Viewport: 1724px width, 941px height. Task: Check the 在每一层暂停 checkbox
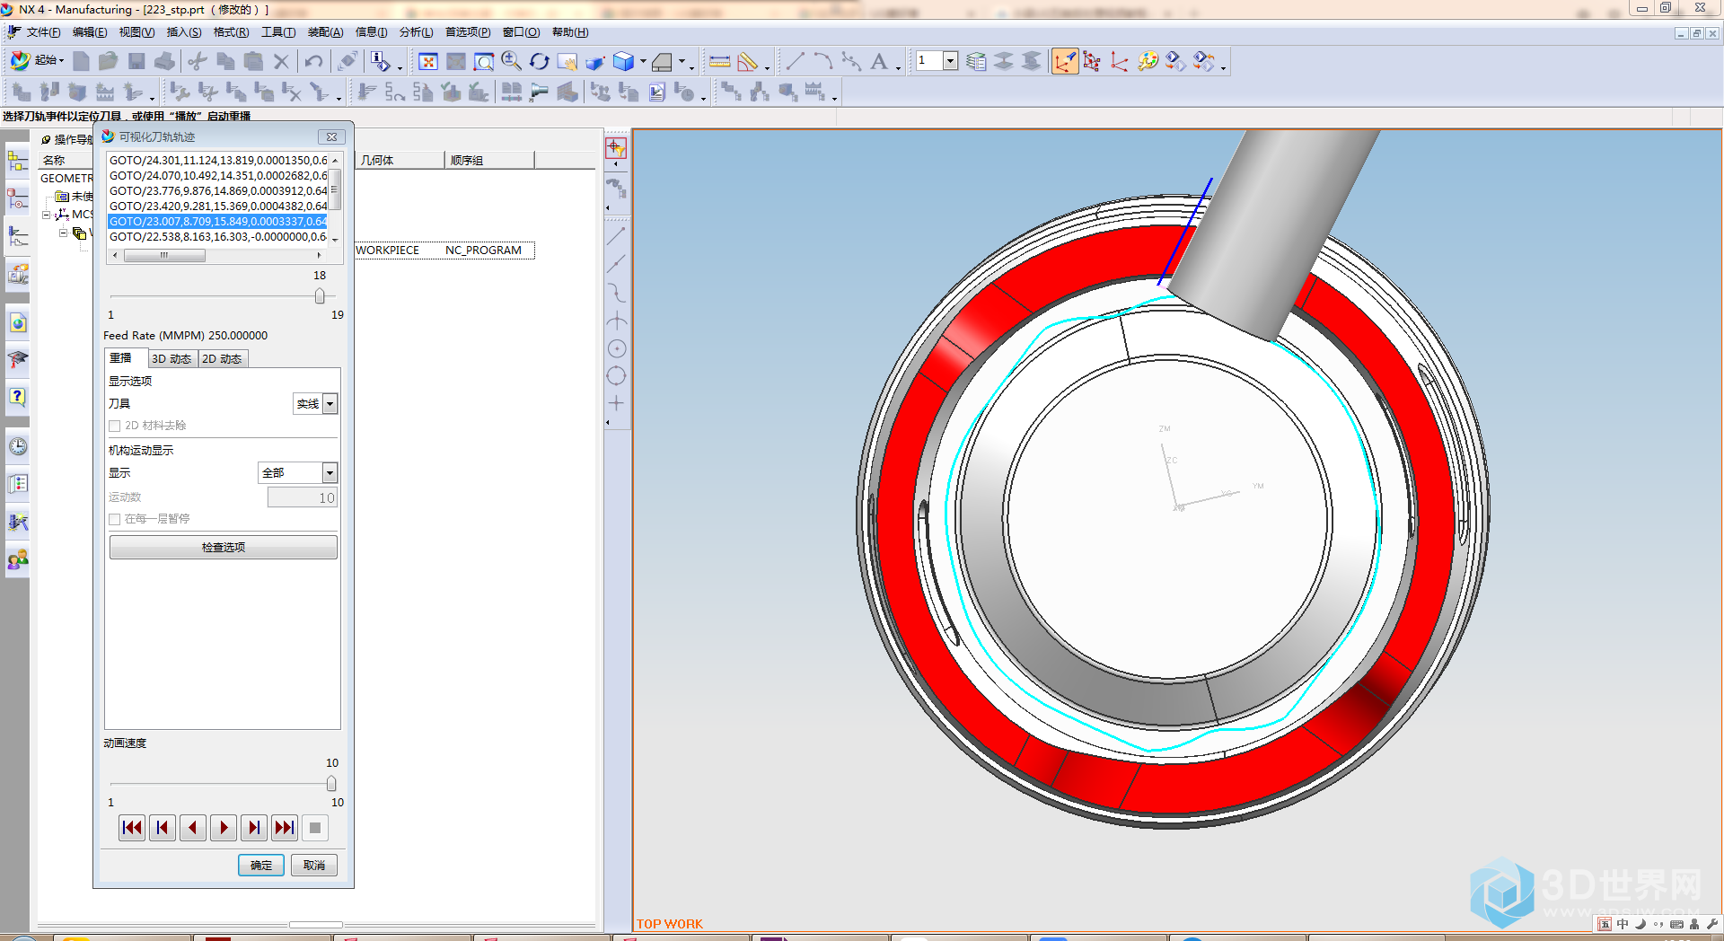(114, 519)
